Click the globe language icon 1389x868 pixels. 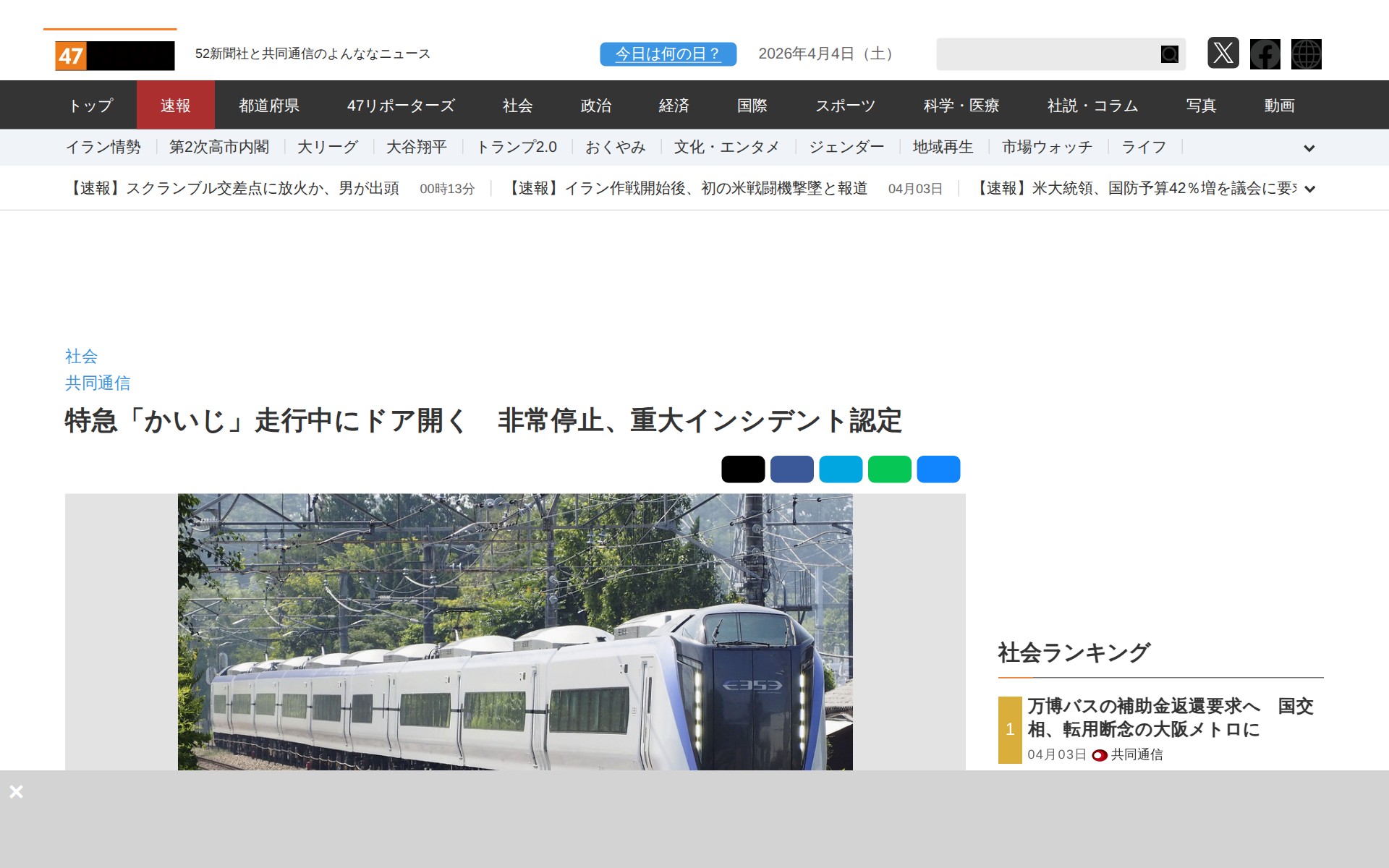(1306, 54)
